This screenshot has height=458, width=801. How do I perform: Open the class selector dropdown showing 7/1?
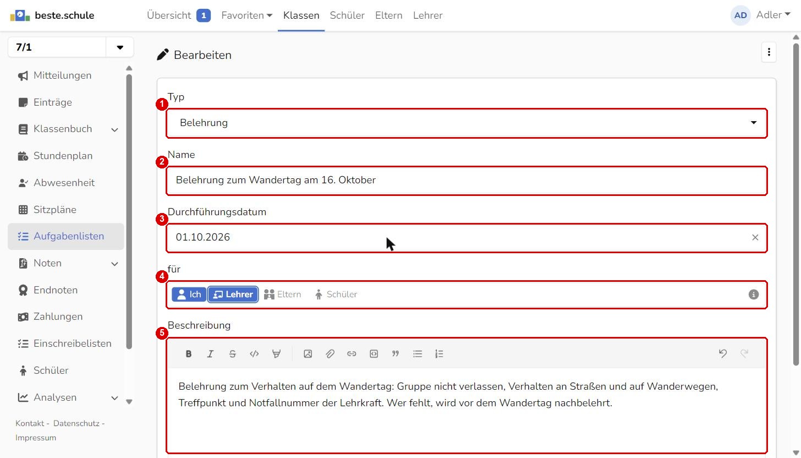point(120,47)
